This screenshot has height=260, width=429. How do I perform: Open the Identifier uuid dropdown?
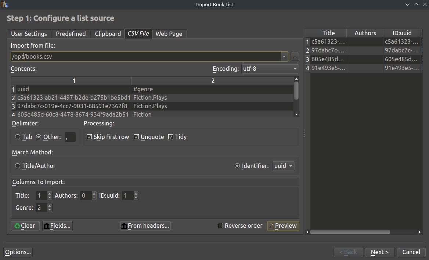(284, 166)
